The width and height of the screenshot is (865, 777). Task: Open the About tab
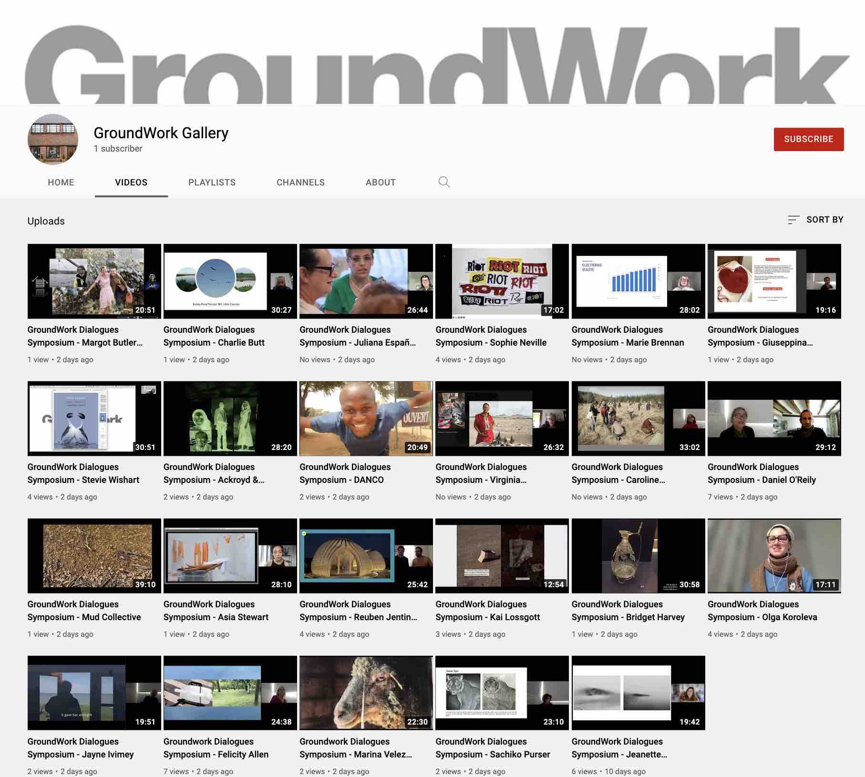(x=381, y=182)
